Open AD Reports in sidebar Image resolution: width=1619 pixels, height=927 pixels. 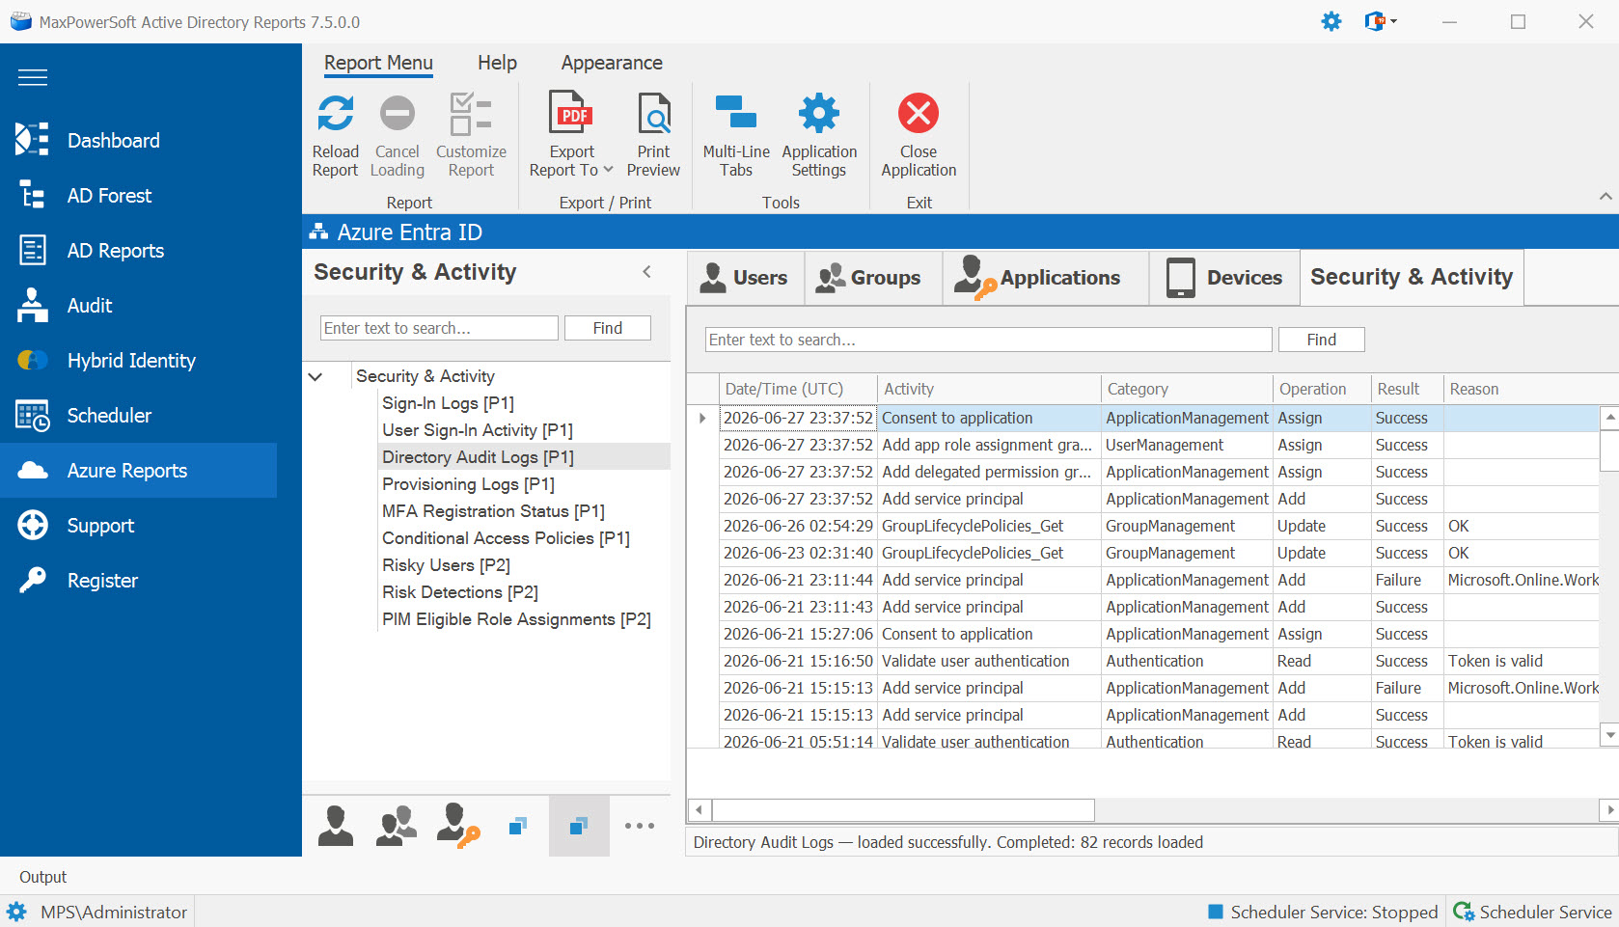pyautogui.click(x=138, y=250)
